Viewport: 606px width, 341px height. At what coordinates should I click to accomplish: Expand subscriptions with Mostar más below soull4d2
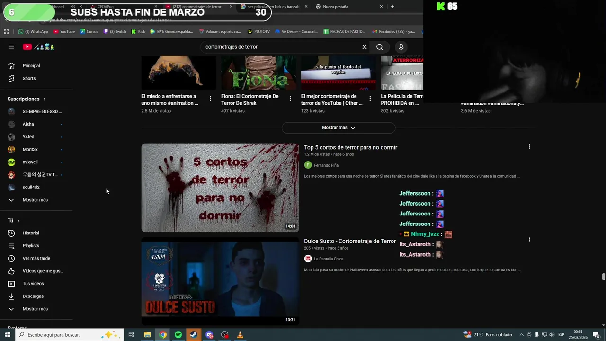point(36,200)
